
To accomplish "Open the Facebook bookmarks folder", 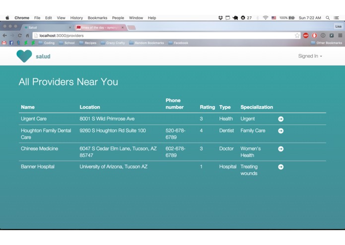I will coord(178,43).
